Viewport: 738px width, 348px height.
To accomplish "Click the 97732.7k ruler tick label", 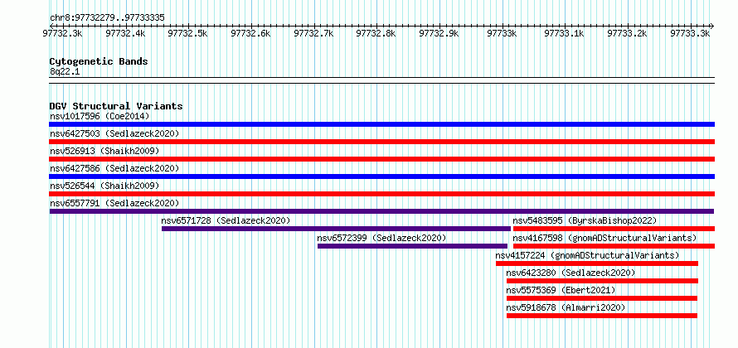I will tap(314, 33).
